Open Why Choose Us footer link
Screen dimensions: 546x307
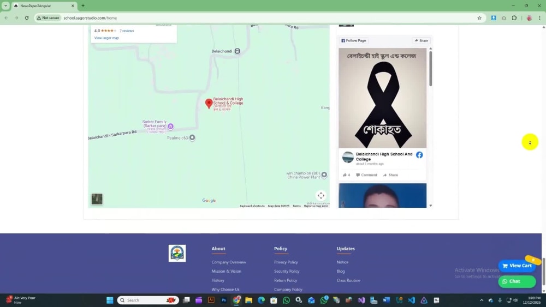pos(225,289)
